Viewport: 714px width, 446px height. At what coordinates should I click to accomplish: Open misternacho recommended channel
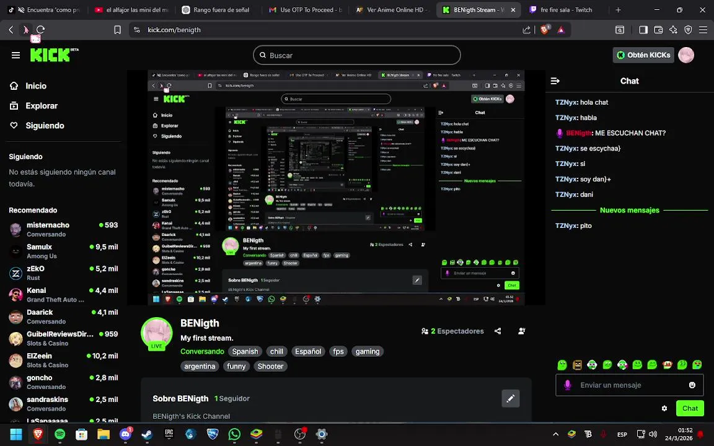[x=63, y=229]
